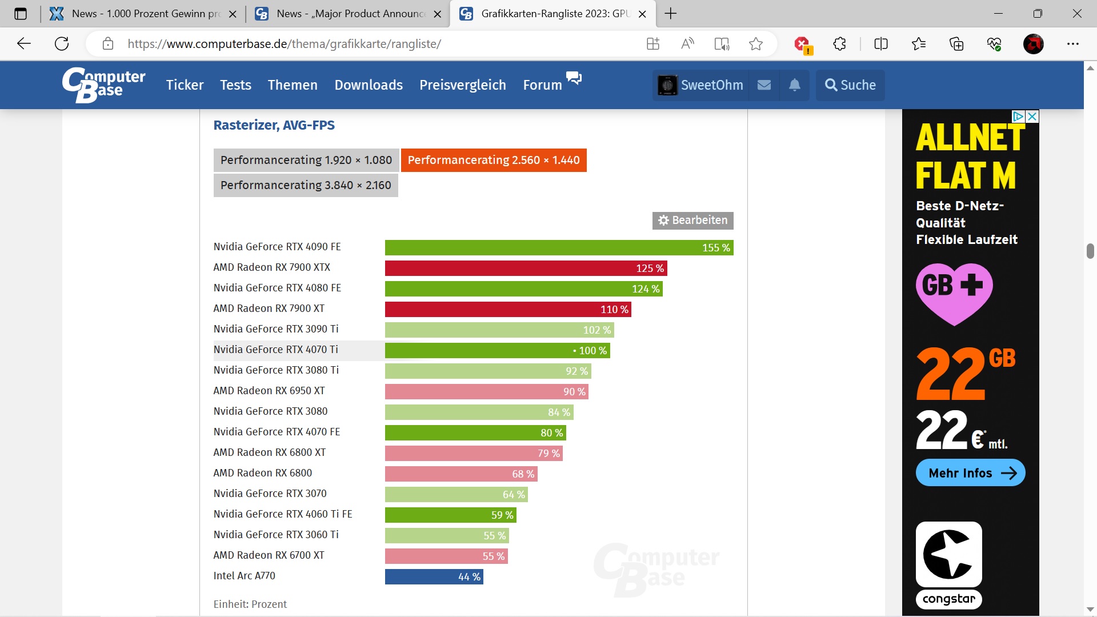Switch to Major Product Announcement tab

349,14
